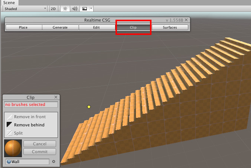Open scene effects dropdown arrow
This screenshot has height=168, width=251.
click(91, 9)
